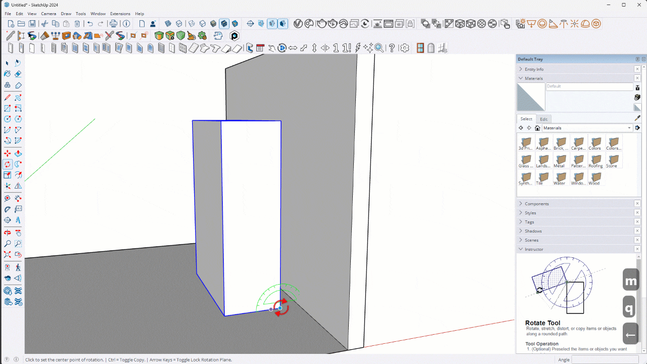Open the Camera menu
Screen dimensions: 647x364
pyautogui.click(x=49, y=14)
